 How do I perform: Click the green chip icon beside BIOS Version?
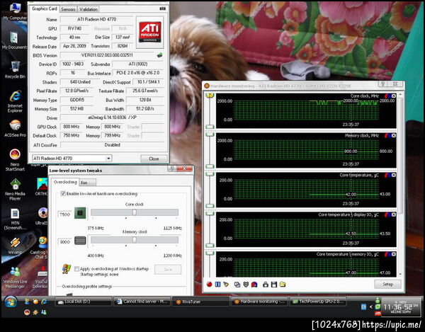[160, 55]
